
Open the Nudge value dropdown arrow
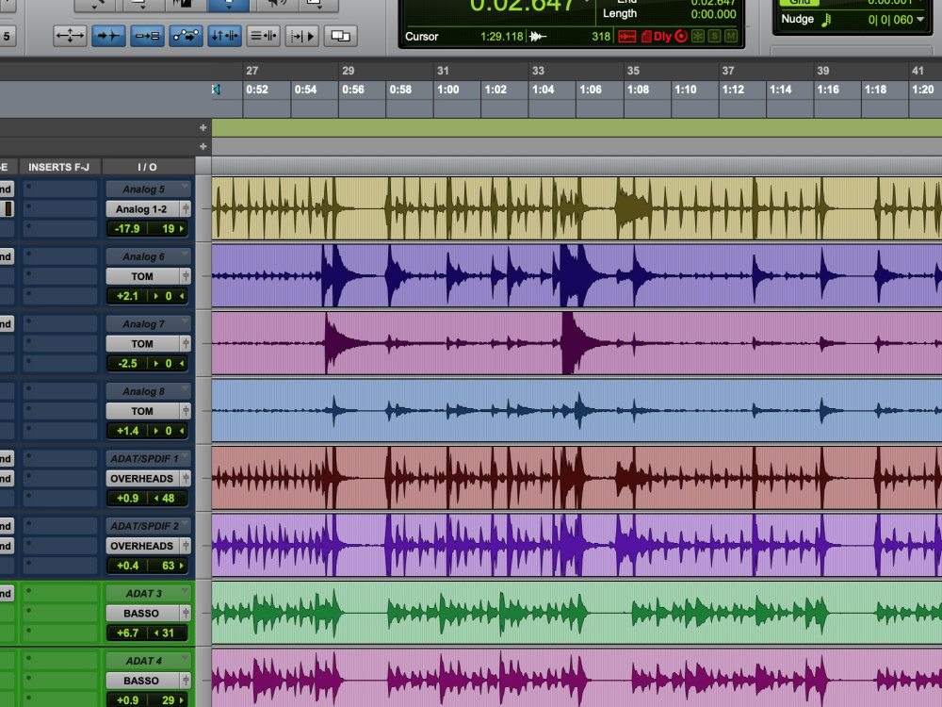[919, 20]
